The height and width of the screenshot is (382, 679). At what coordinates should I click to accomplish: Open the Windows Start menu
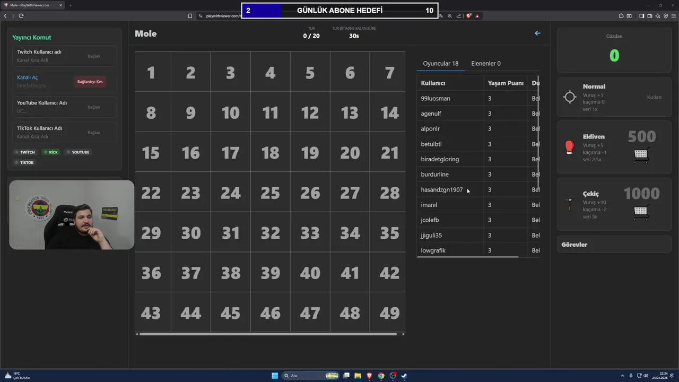[275, 376]
